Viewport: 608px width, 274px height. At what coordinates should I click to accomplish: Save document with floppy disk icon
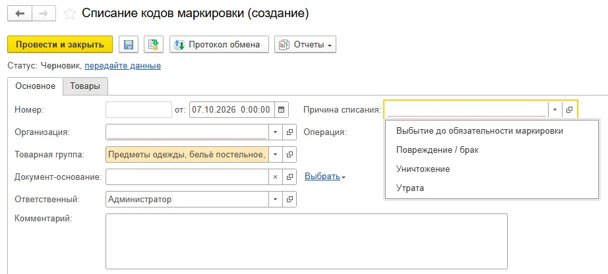click(x=129, y=44)
